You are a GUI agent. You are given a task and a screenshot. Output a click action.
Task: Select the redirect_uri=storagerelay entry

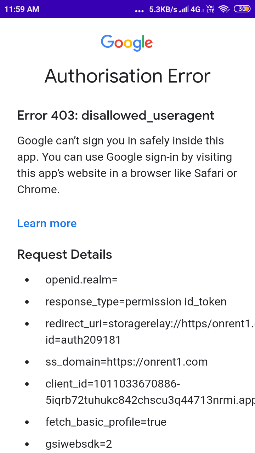click(149, 332)
